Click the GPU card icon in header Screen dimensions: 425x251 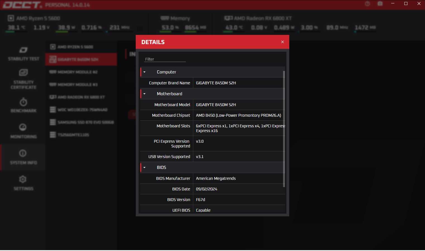point(228,18)
